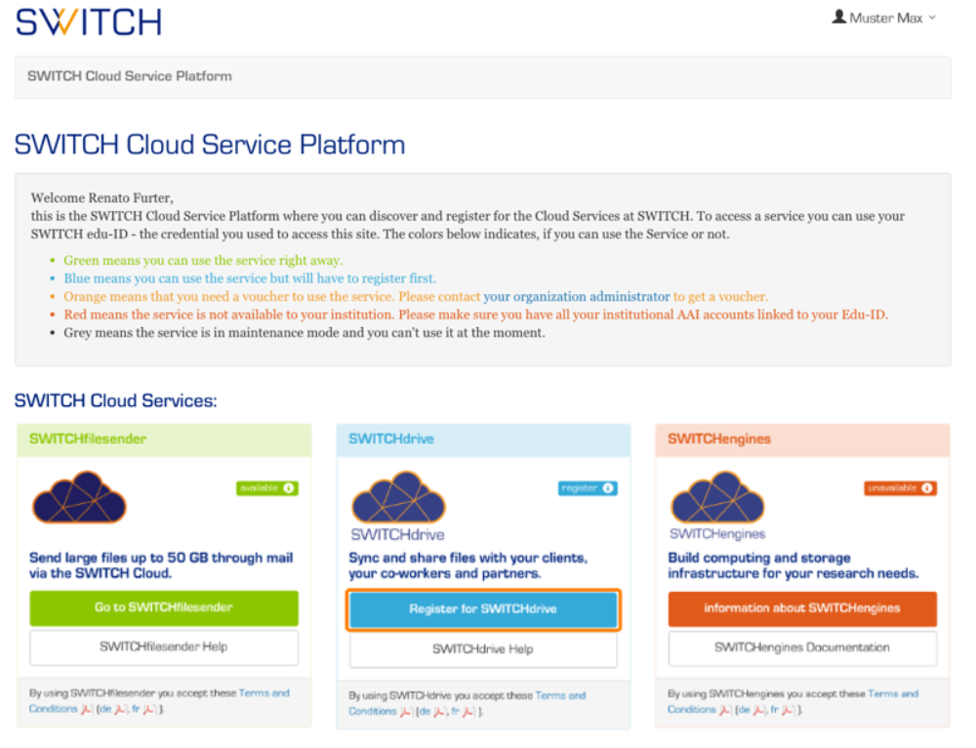Open SWITCHengines Documentation

[802, 647]
